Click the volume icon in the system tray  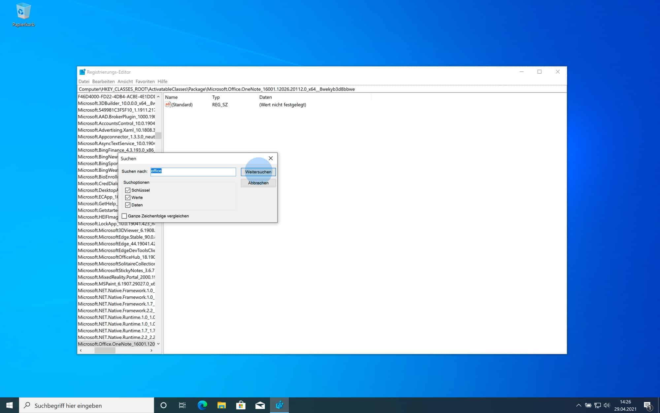coord(607,405)
